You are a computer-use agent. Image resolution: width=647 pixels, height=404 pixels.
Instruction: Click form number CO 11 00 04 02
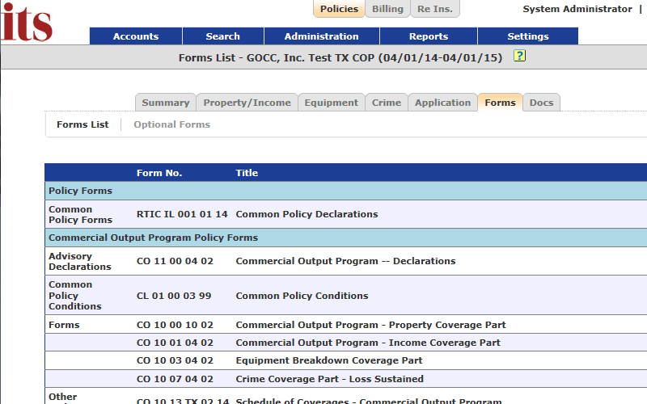(175, 261)
